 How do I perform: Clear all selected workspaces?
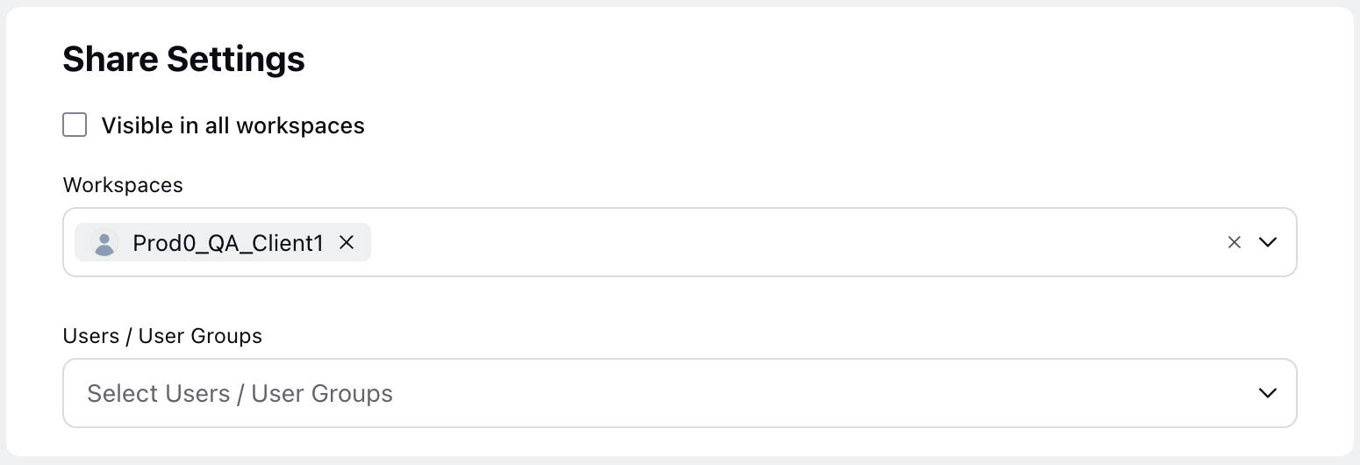[x=1234, y=243]
